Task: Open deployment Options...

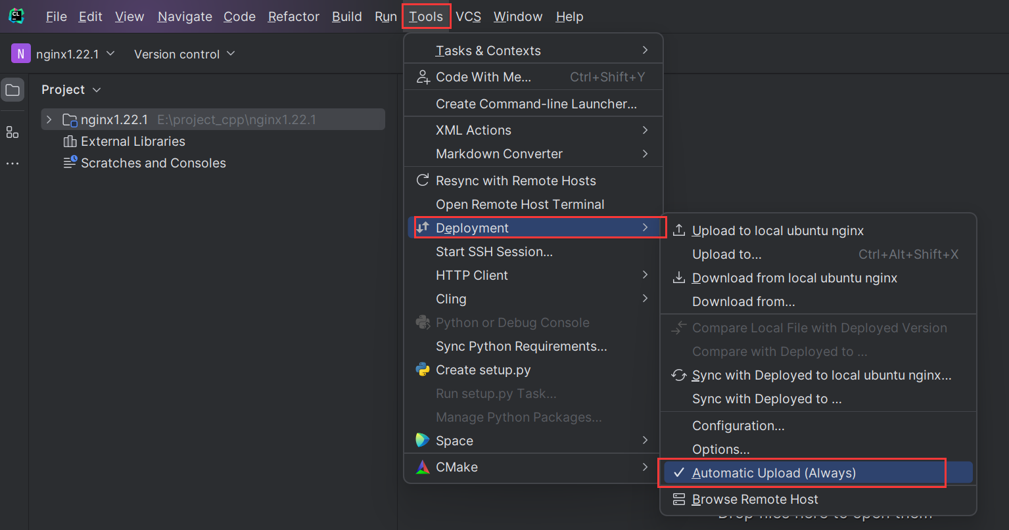Action: pos(818,449)
